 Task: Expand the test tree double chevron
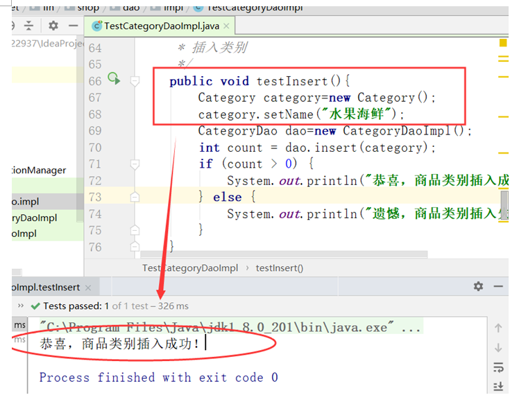tap(21, 306)
